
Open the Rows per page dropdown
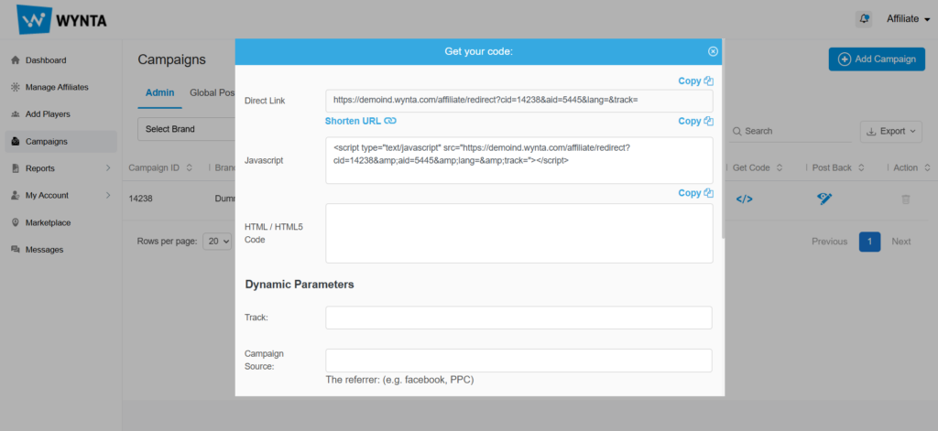[x=217, y=242]
